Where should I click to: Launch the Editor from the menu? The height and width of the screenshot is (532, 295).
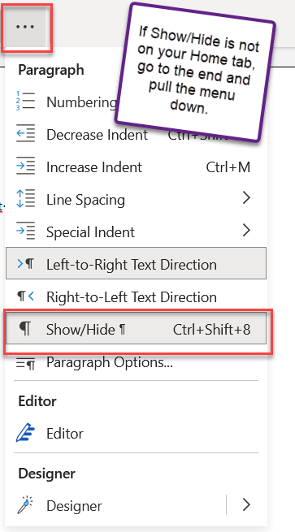click(137, 433)
